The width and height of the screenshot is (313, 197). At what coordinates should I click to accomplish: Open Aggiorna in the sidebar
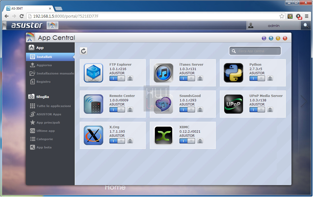tap(50, 65)
